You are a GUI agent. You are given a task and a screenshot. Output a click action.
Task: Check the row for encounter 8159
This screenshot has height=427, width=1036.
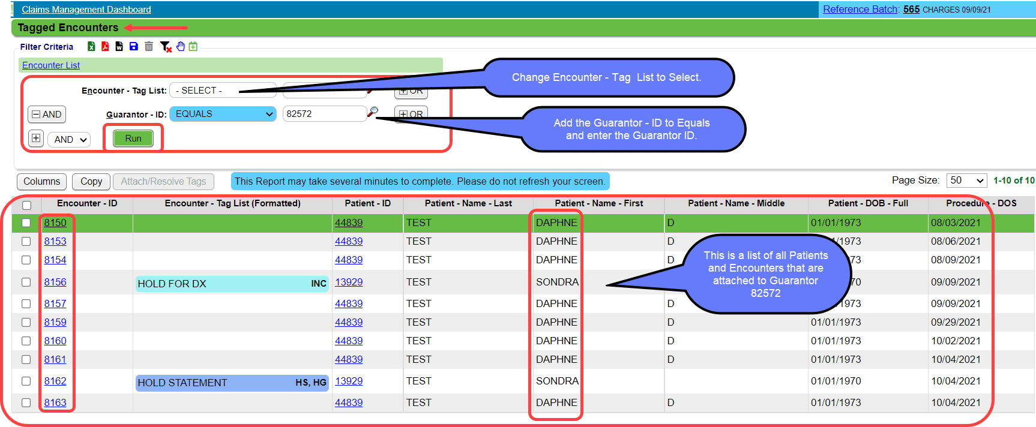pos(26,322)
